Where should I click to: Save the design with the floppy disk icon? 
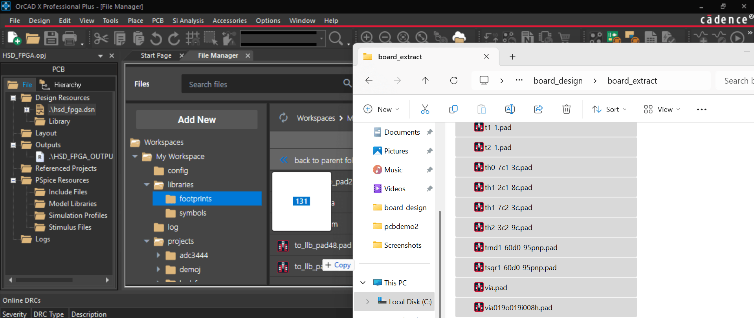(51, 38)
